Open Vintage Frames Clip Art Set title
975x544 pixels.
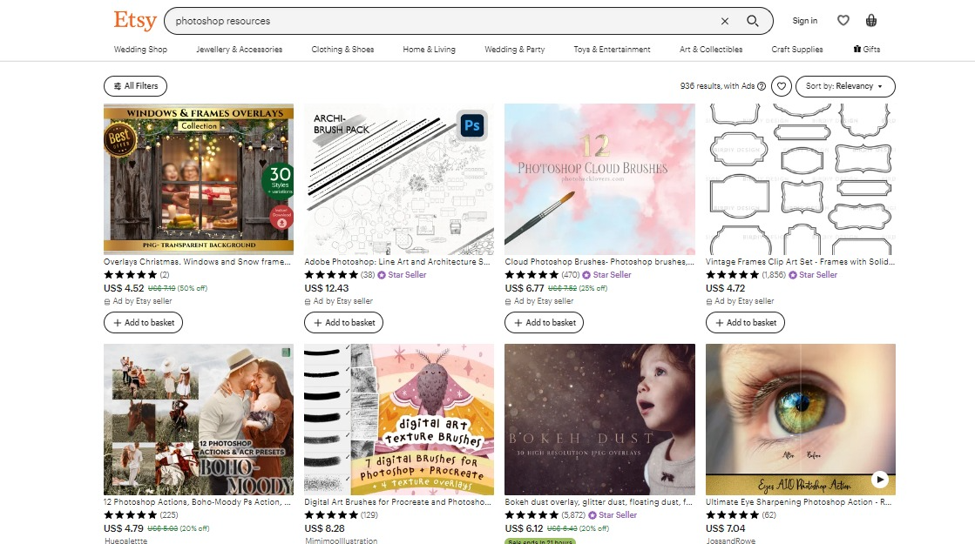click(800, 262)
